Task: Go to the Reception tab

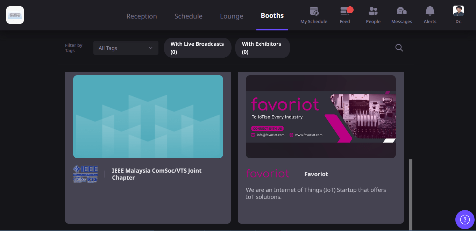Action: click(x=142, y=16)
